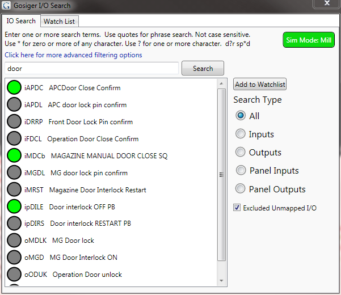The image size is (341, 295).
Task: Click the search text field containing door
Action: (91, 69)
